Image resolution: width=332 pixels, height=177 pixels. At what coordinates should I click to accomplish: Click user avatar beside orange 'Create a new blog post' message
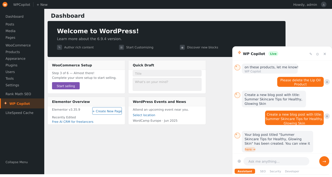[x=327, y=116]
